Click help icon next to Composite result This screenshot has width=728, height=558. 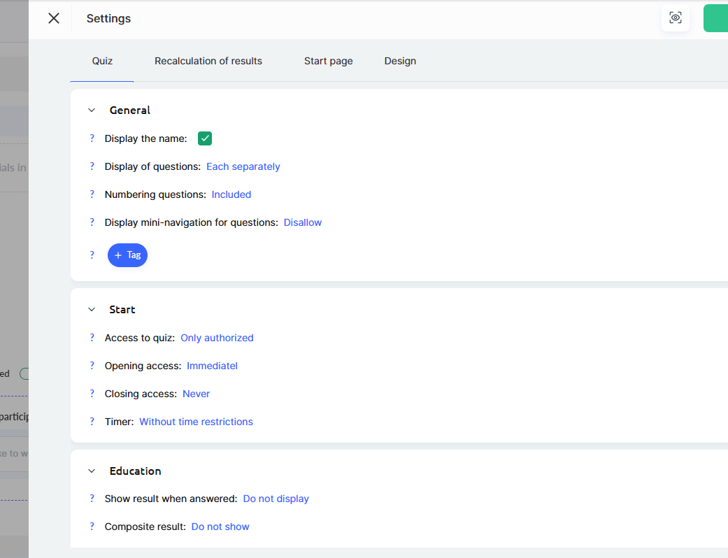(x=92, y=527)
